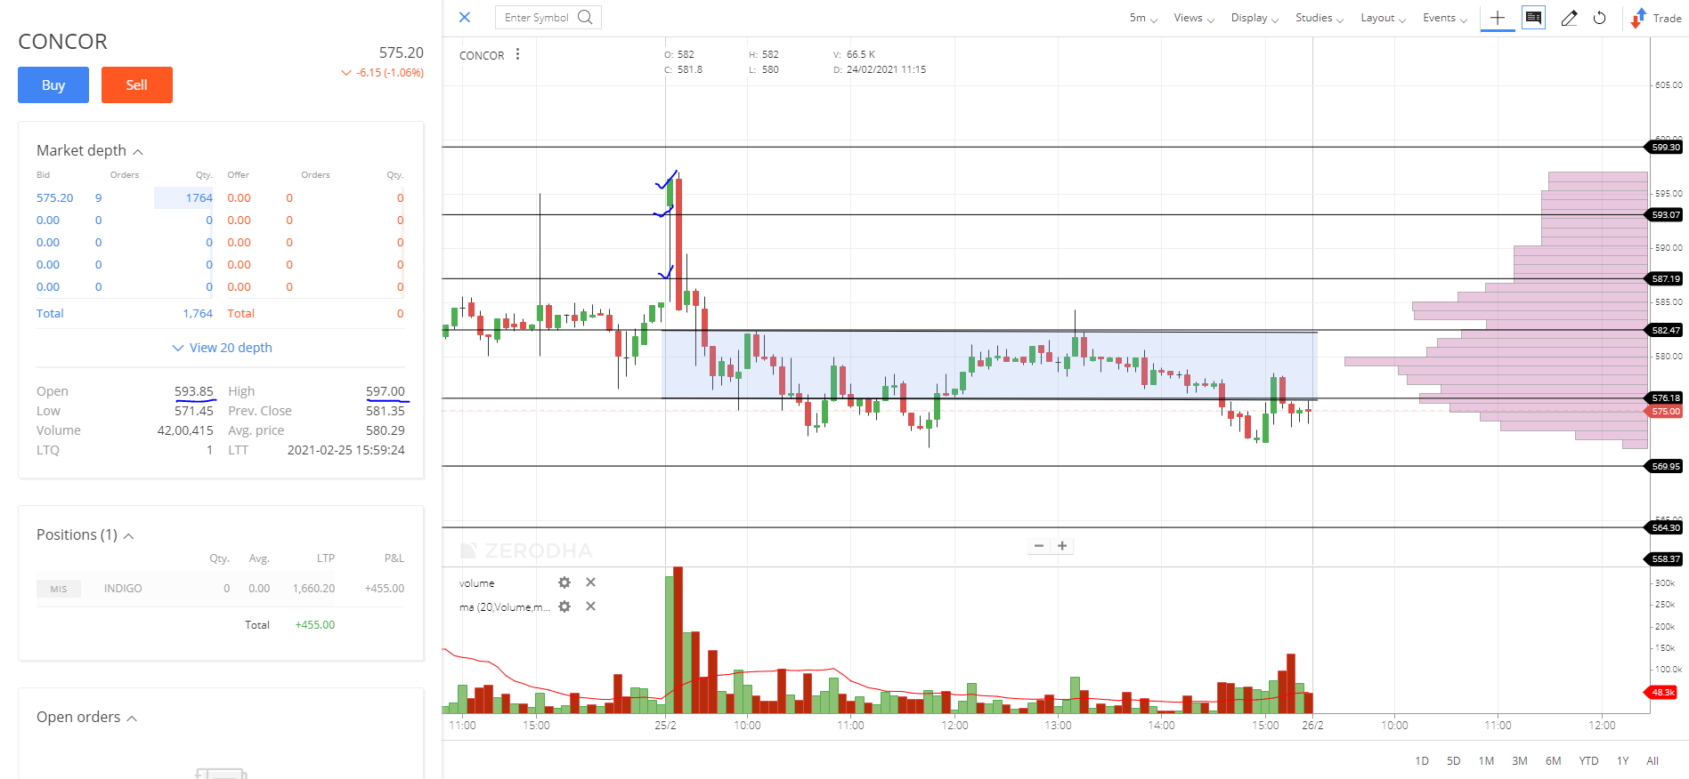Open the Views dropdown
Viewport: 1689px width, 779px height.
1194,18
